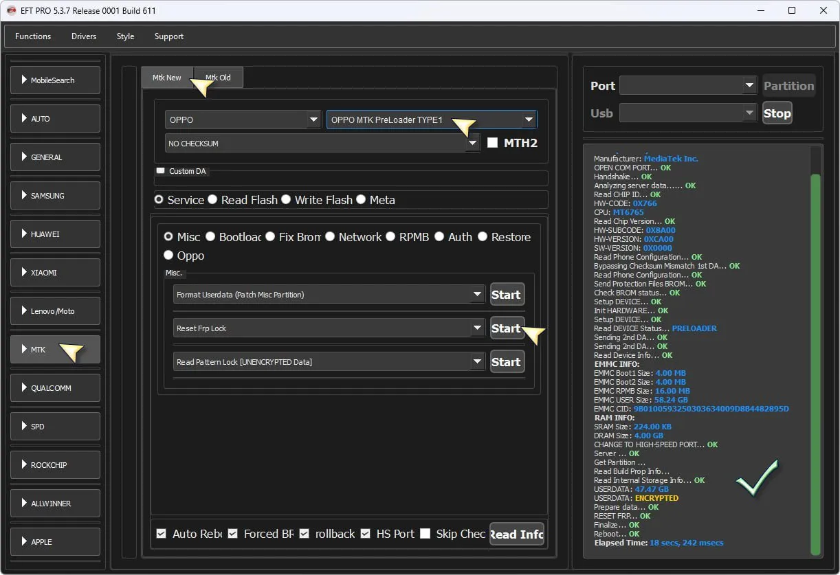The image size is (840, 575).
Task: Click the EFT PRO app icon in title bar
Action: (x=11, y=10)
